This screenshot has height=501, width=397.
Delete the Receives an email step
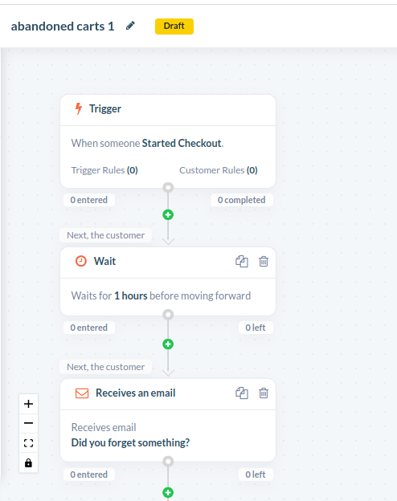point(264,393)
